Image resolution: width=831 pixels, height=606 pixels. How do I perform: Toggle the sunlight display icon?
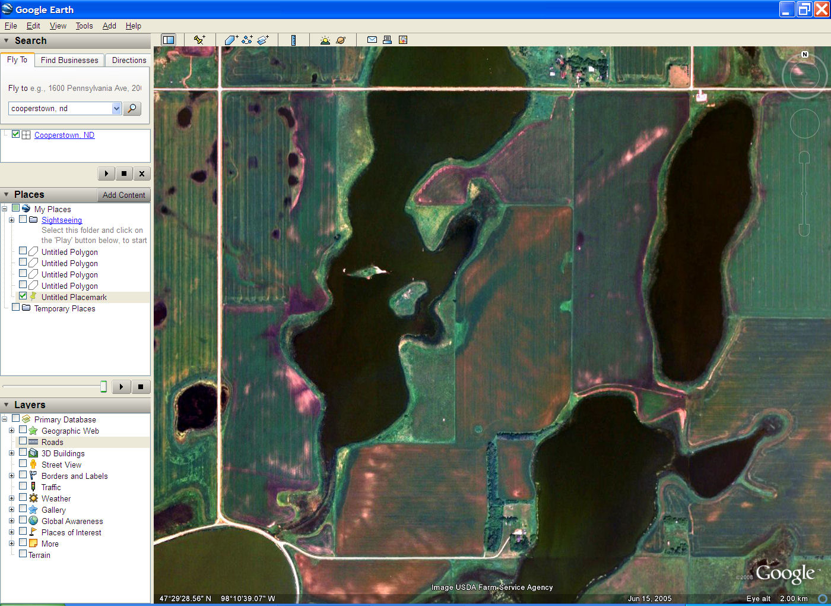click(325, 40)
